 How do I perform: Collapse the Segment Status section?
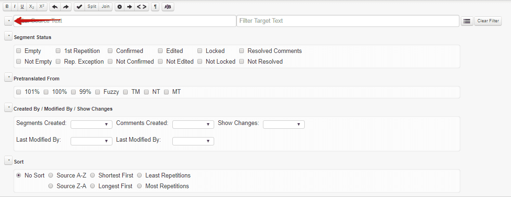[8, 36]
